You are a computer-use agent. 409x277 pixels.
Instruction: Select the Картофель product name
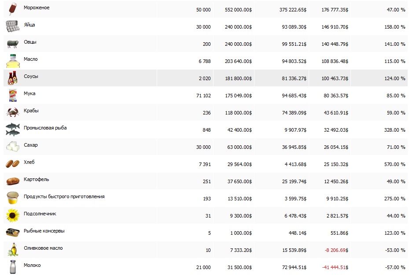click(36, 180)
